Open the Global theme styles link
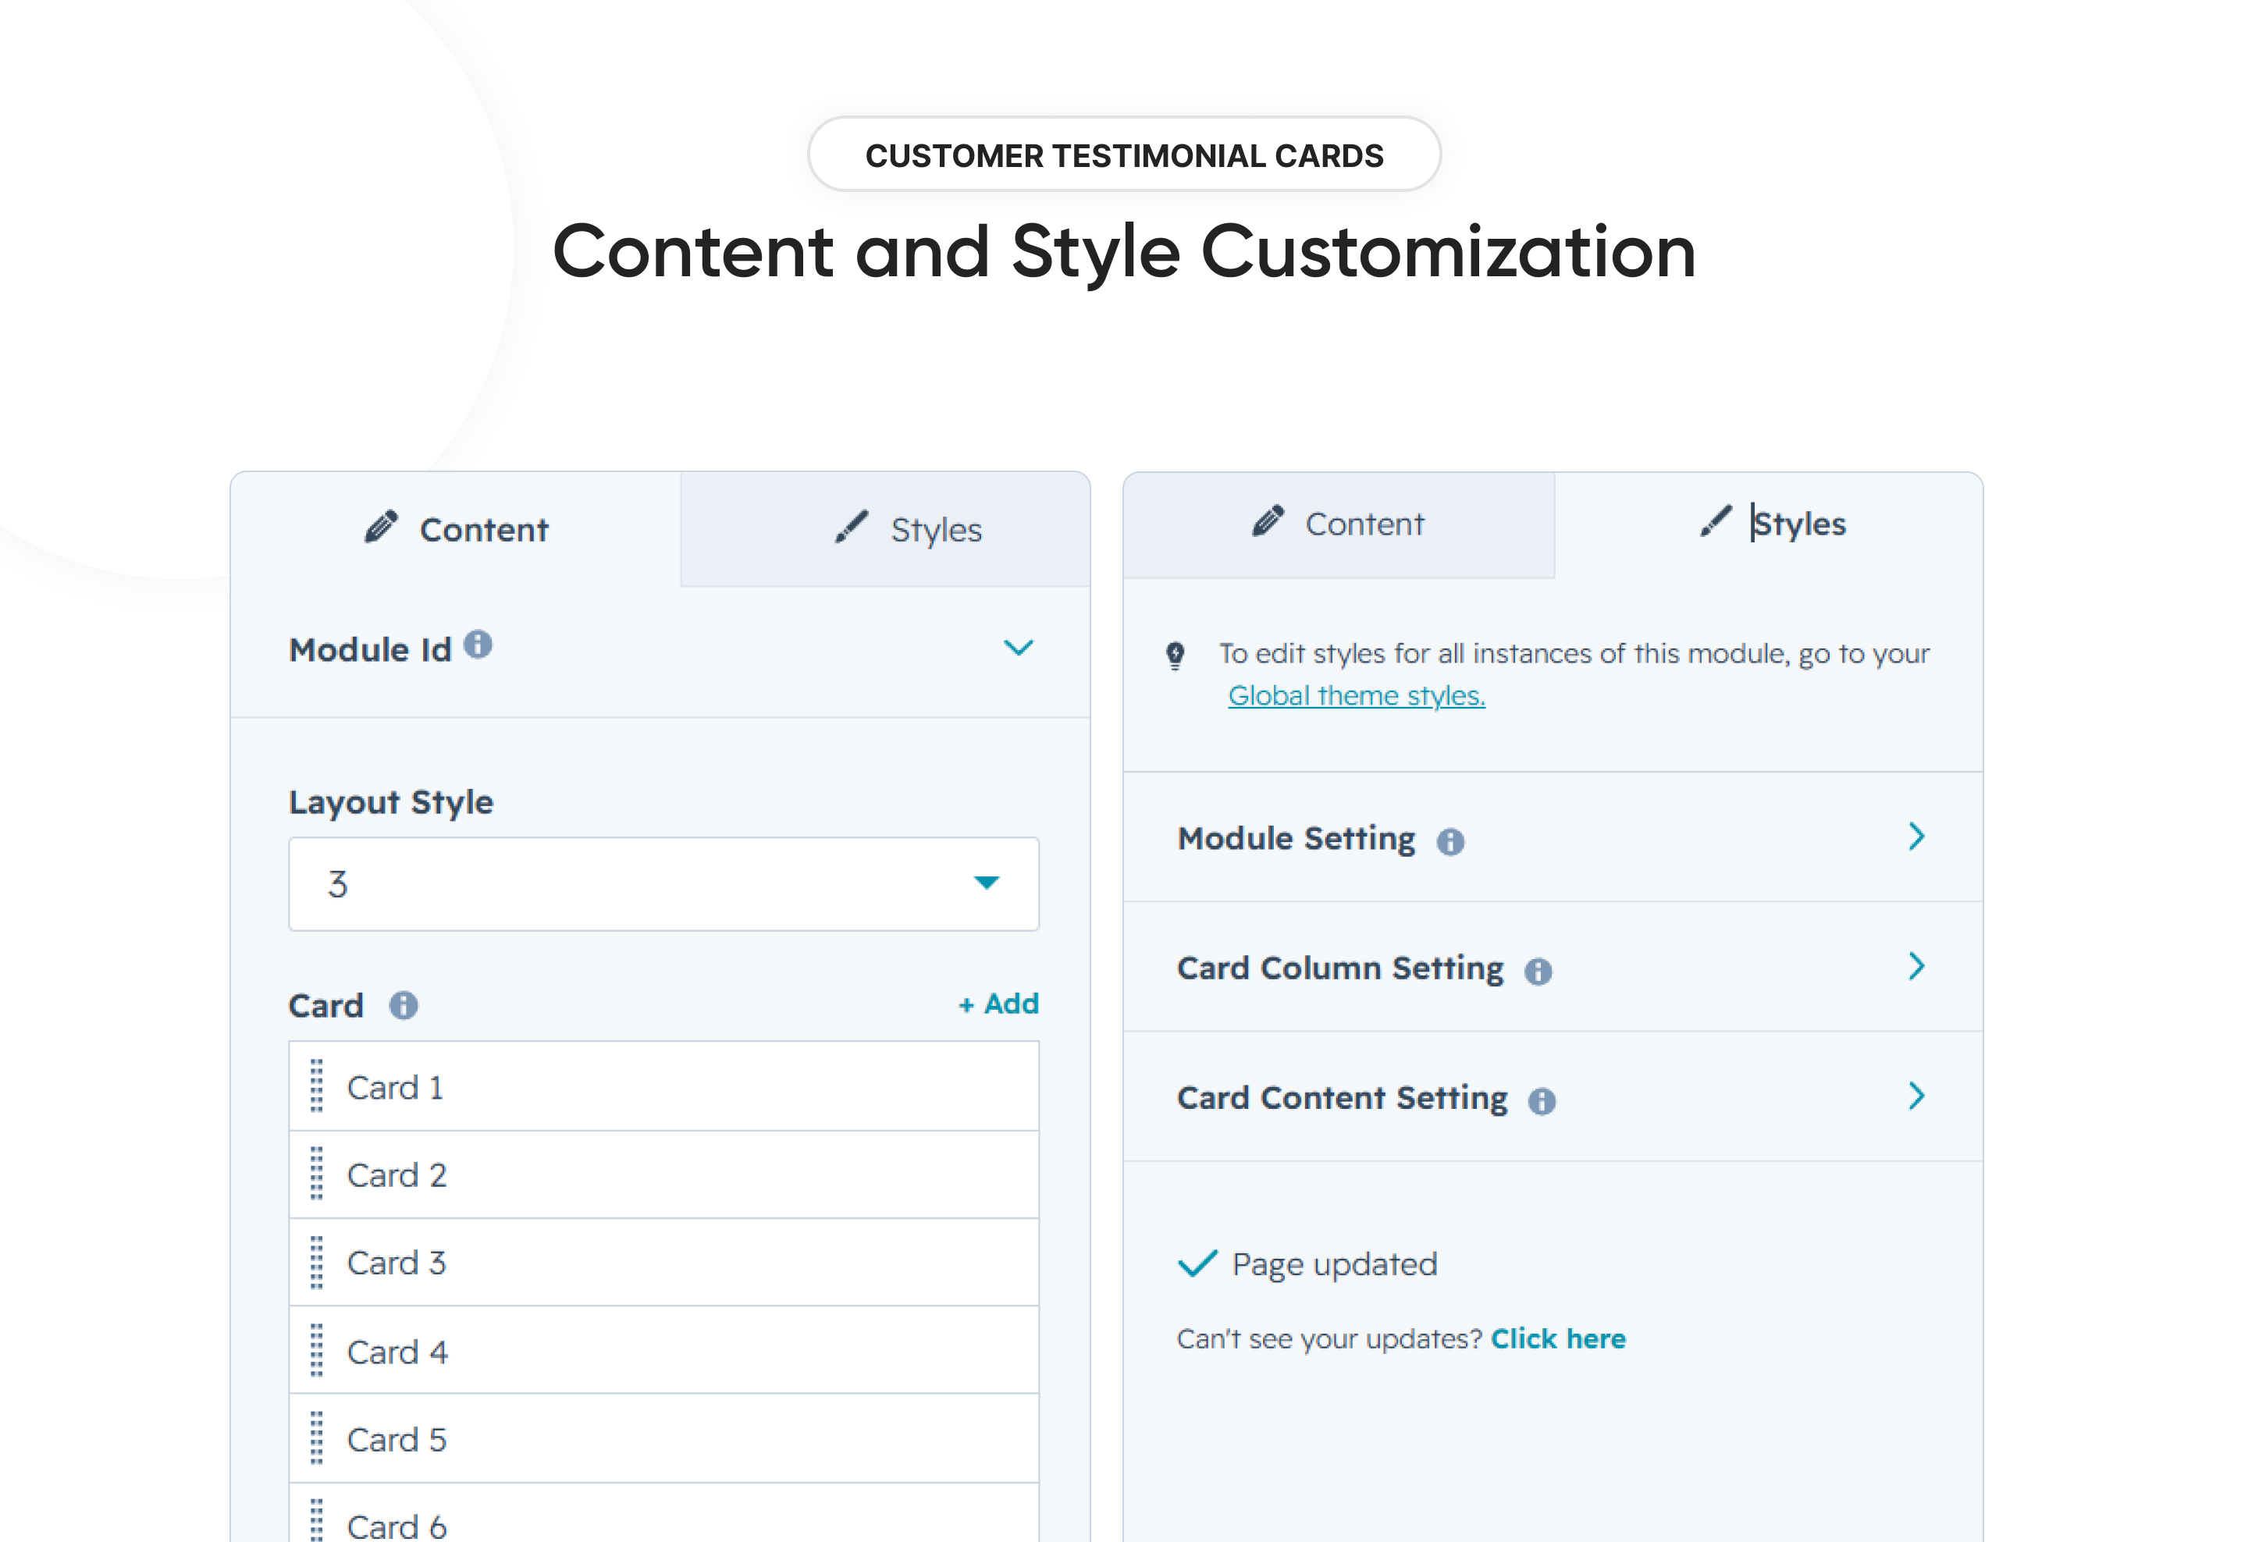This screenshot has height=1542, width=2248. coord(1356,695)
